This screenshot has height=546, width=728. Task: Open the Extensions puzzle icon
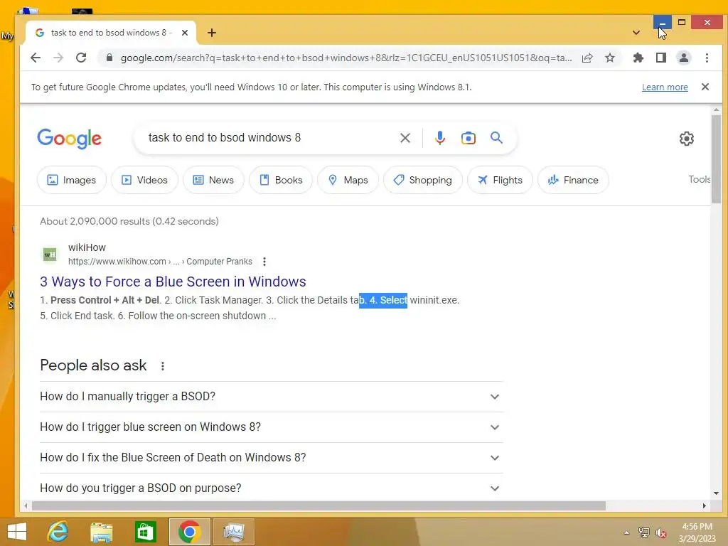point(638,58)
